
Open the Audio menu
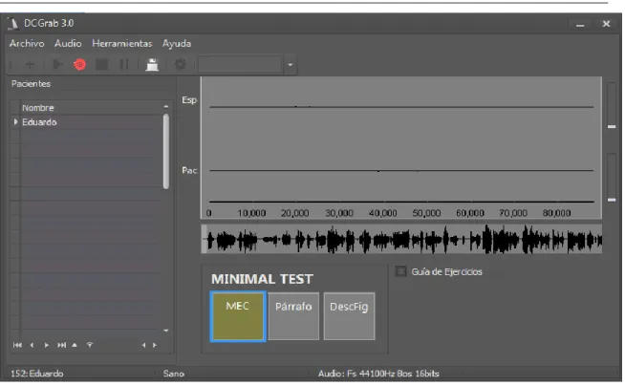pyautogui.click(x=68, y=43)
